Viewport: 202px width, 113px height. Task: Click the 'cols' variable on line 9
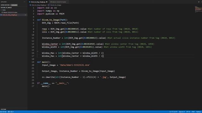[x=44, y=32]
